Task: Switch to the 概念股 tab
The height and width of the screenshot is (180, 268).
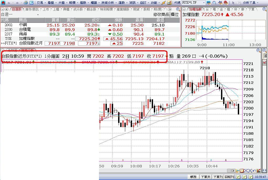Action: 91,9
